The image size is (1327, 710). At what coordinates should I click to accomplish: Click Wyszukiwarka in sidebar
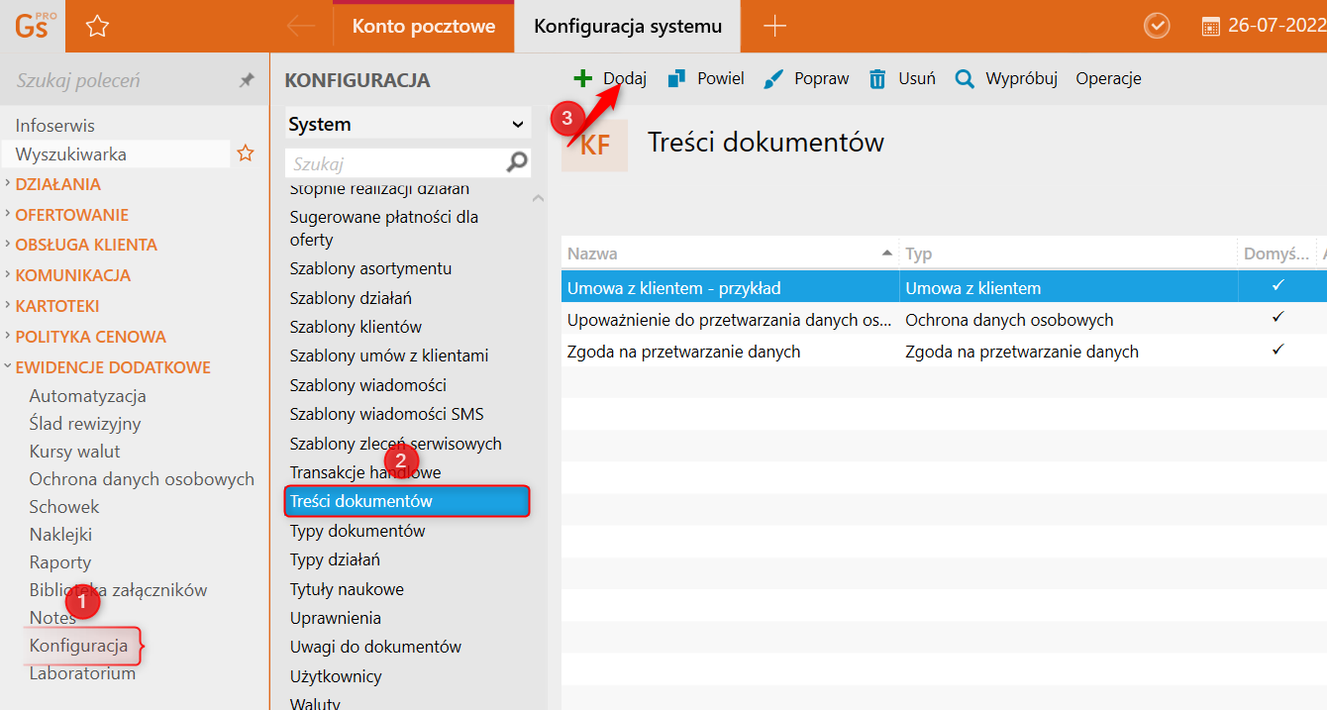[70, 154]
